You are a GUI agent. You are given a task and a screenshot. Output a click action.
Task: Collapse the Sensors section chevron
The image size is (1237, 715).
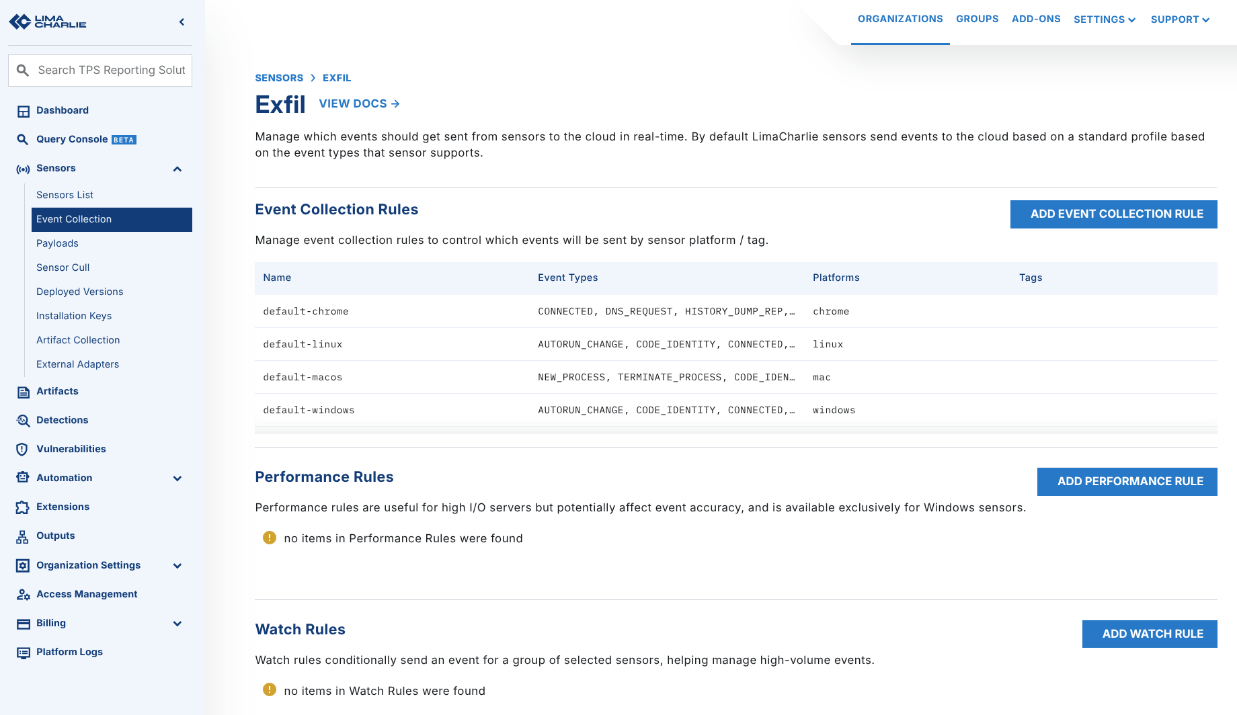177,169
